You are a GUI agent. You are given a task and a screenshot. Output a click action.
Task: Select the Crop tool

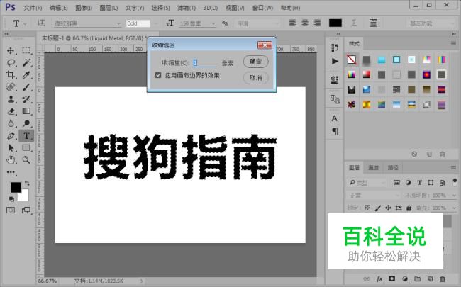click(x=11, y=74)
